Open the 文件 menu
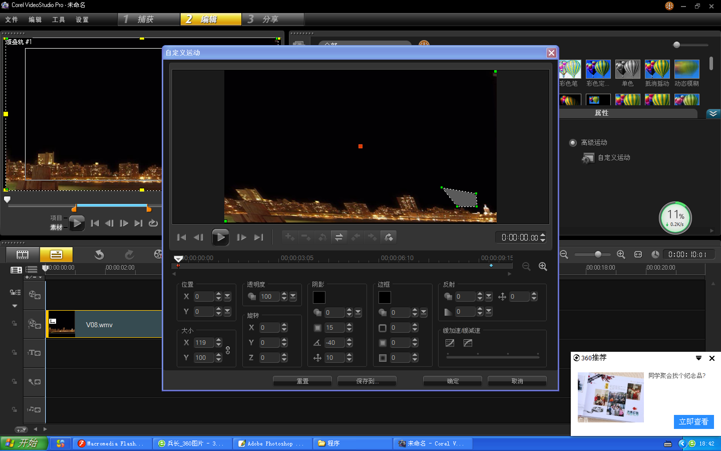The width and height of the screenshot is (721, 451). tap(12, 20)
